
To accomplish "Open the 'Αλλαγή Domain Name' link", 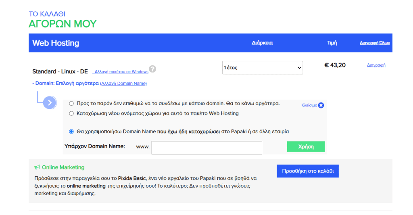I will (x=123, y=83).
